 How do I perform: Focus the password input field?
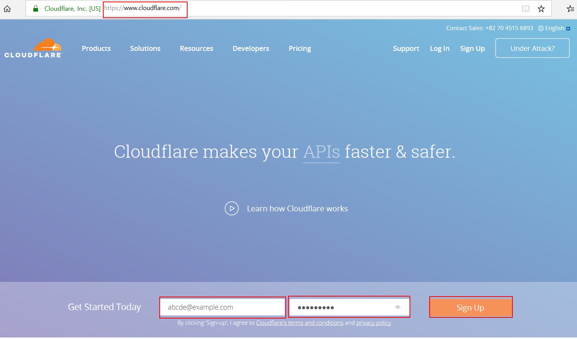(x=349, y=307)
